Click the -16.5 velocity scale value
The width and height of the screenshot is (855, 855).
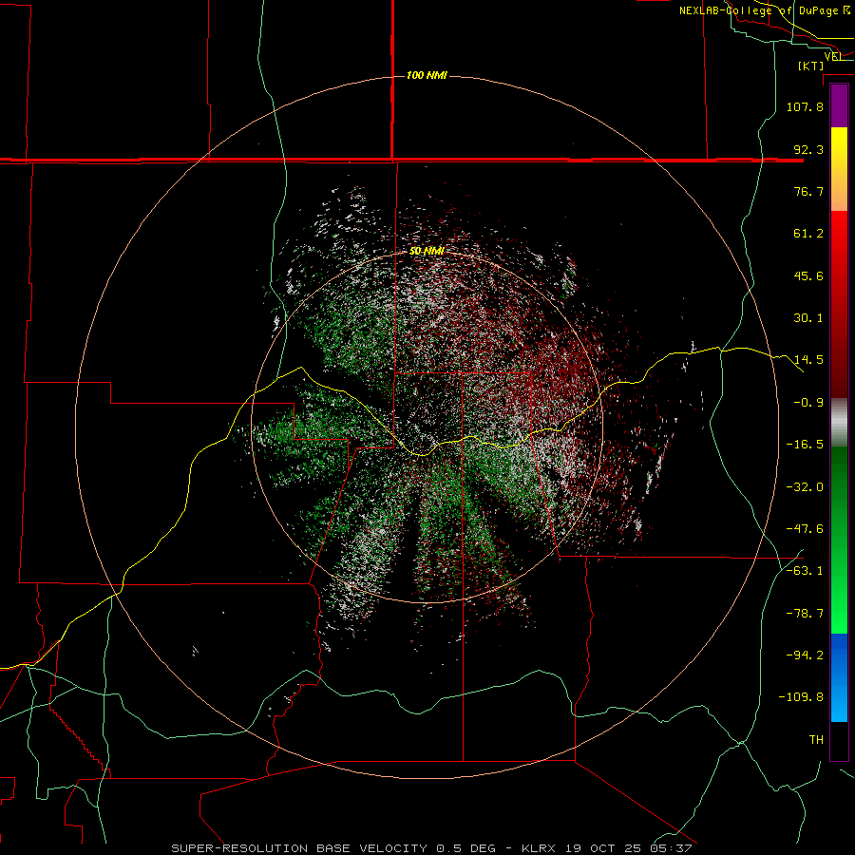805,445
